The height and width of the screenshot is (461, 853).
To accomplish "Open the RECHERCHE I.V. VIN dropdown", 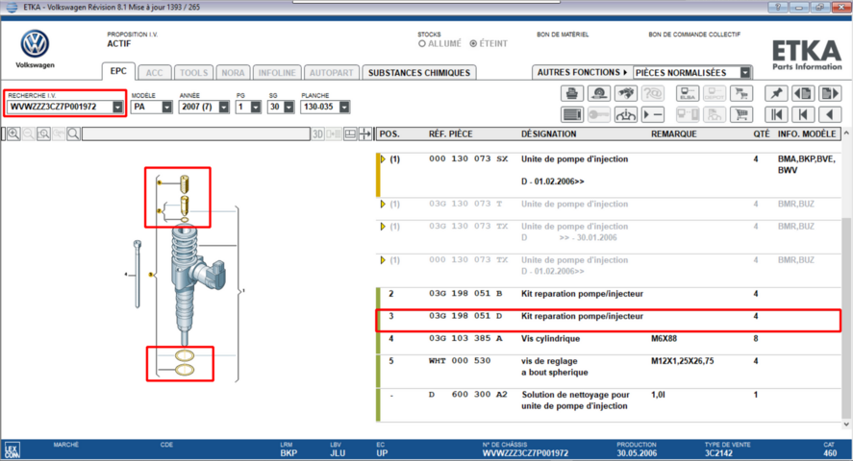I will tap(117, 107).
